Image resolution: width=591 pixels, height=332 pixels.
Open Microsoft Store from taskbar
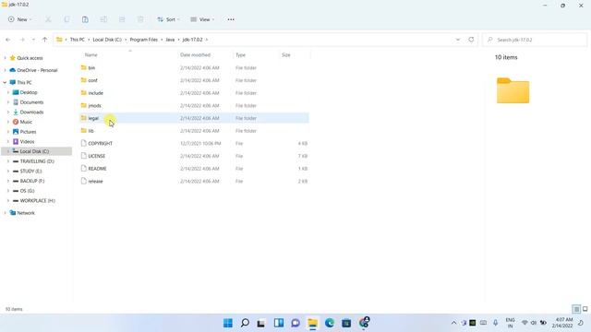click(x=346, y=323)
